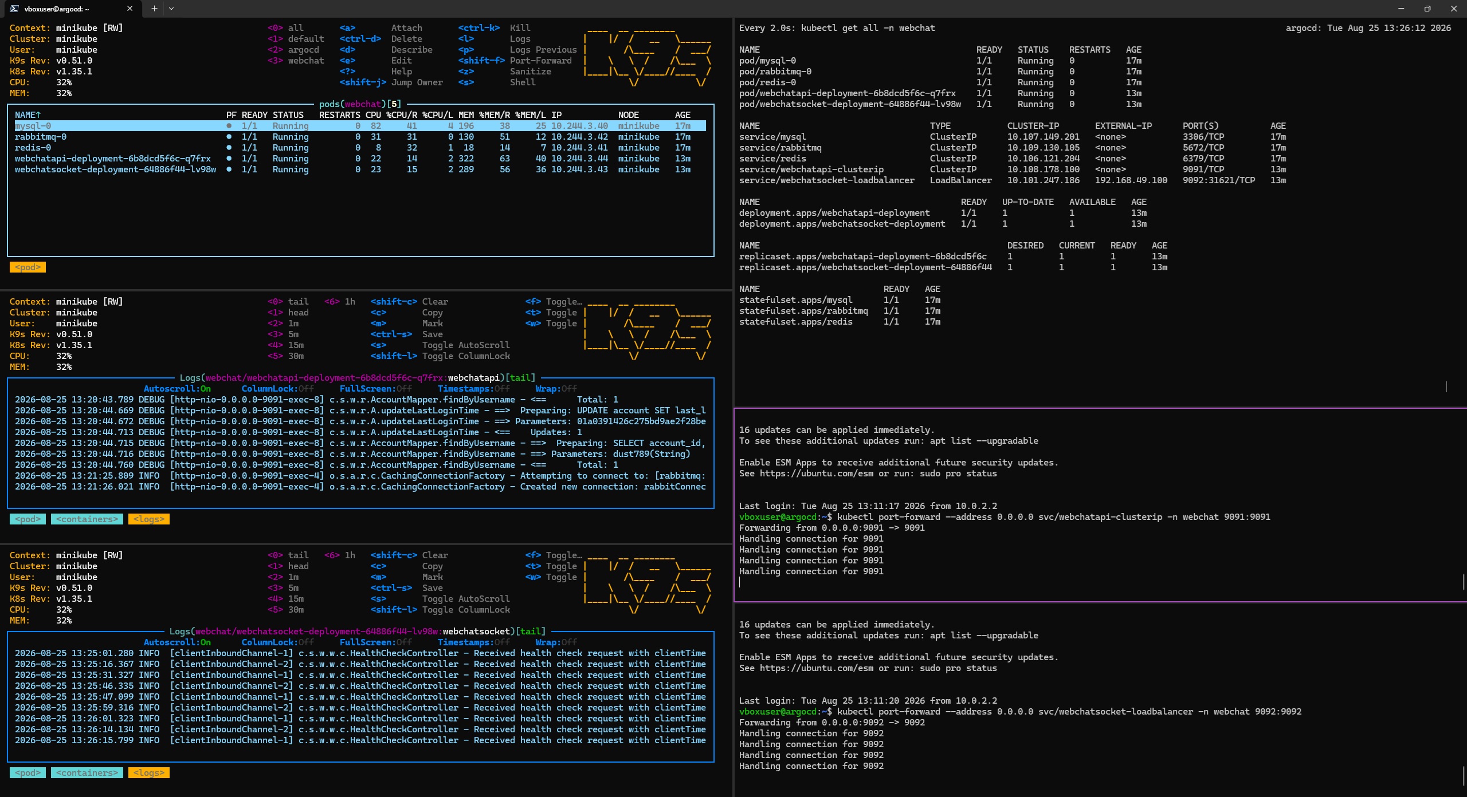Screen dimensions: 1467x797
Task: Select the redis-0 pod row
Action: (360, 148)
